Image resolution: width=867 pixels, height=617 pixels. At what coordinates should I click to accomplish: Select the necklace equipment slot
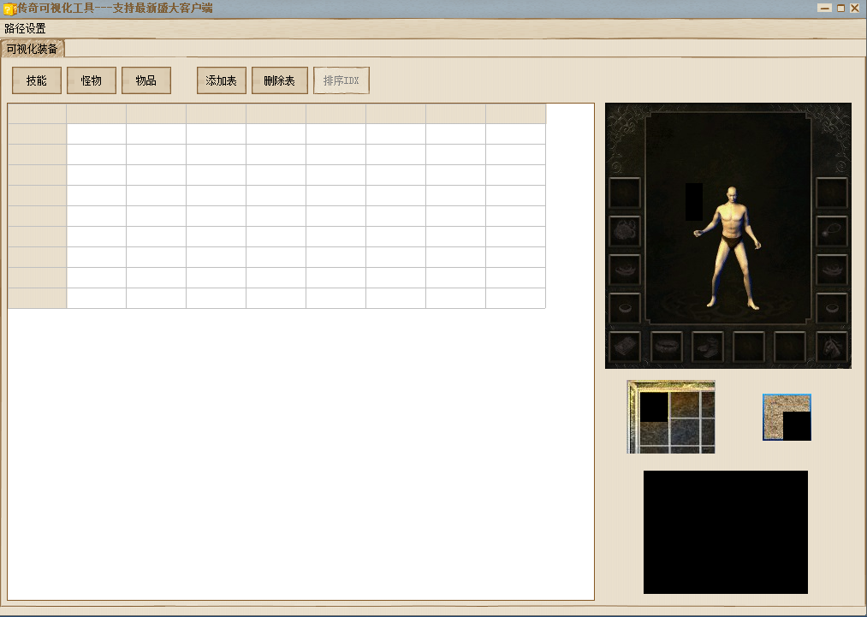tap(832, 231)
